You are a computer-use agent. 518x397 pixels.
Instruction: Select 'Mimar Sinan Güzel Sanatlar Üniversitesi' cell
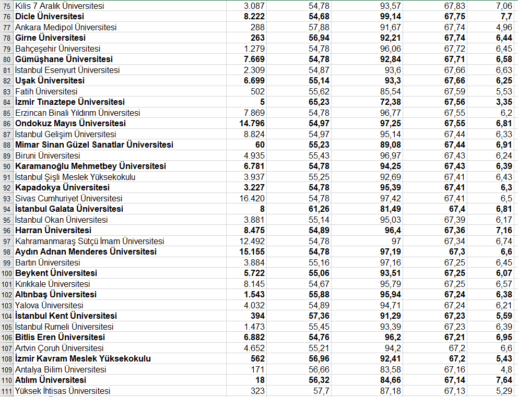[x=120, y=145]
